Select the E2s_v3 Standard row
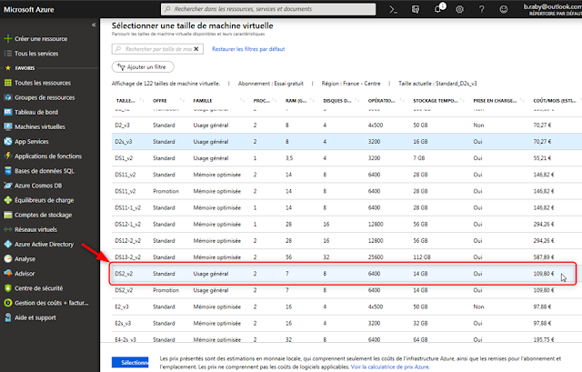 tap(346, 324)
